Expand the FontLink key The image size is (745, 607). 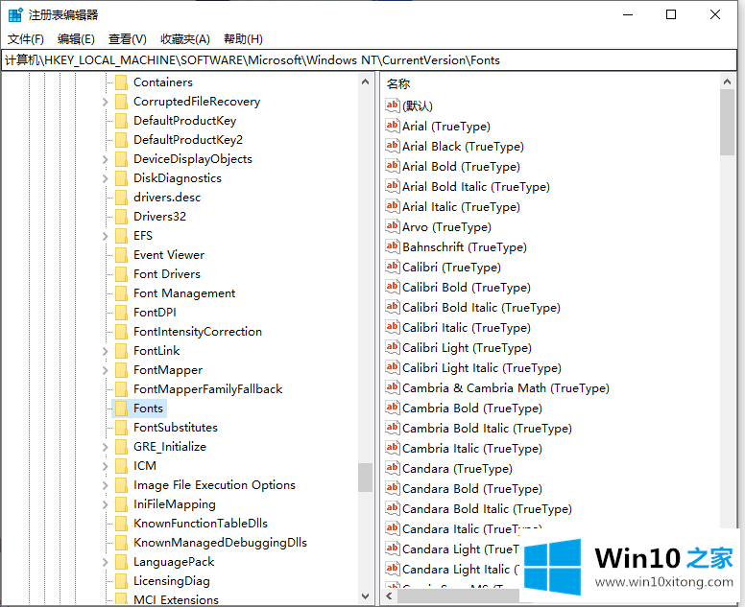105,351
